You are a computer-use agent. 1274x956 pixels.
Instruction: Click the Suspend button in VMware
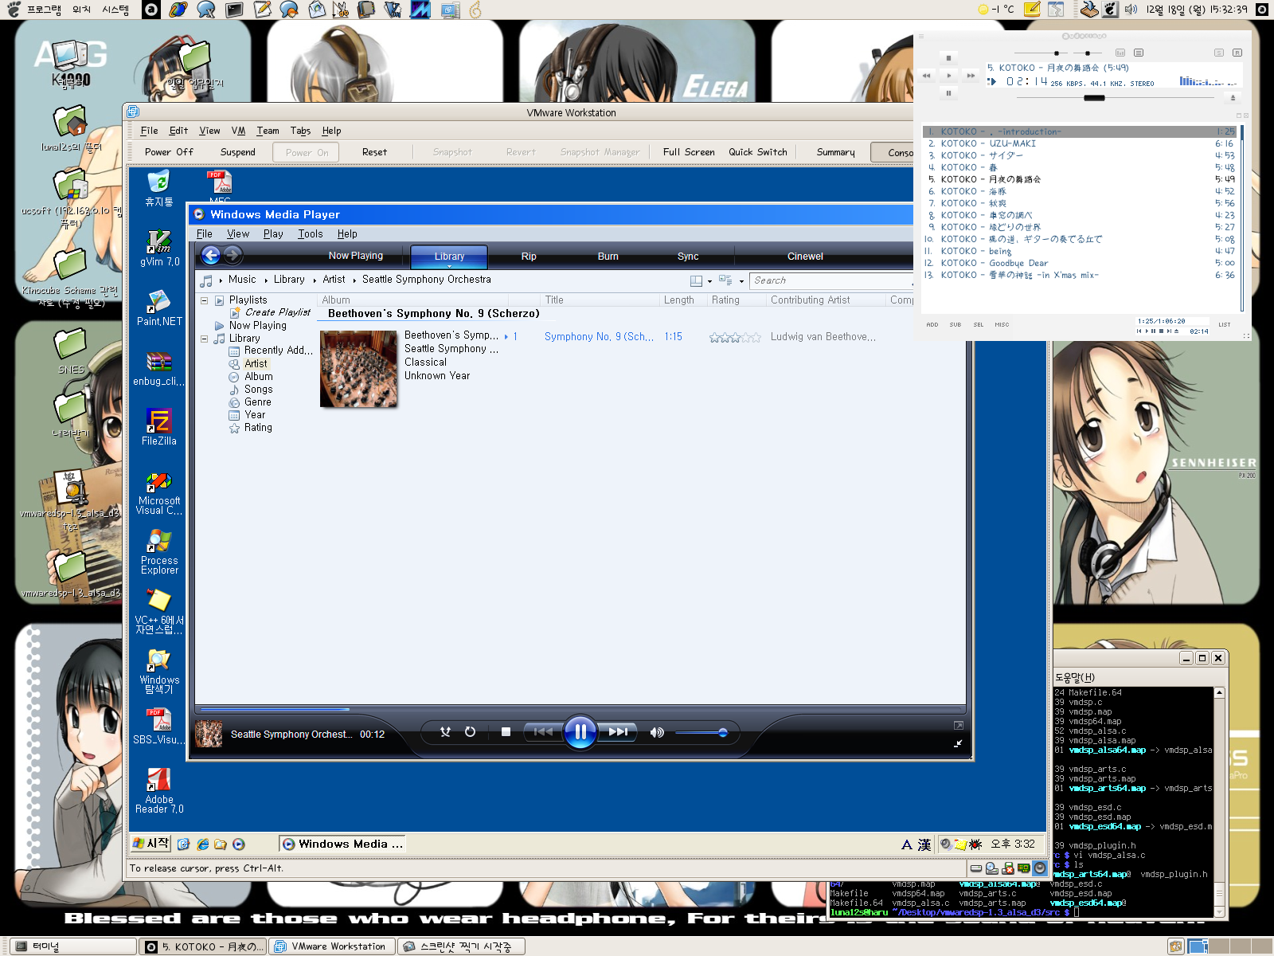click(x=237, y=152)
